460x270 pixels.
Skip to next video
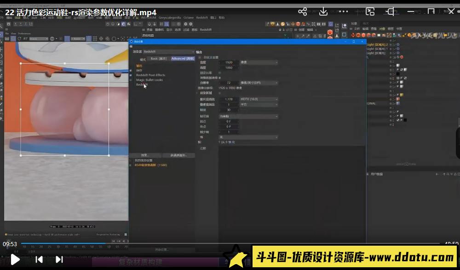59,259
